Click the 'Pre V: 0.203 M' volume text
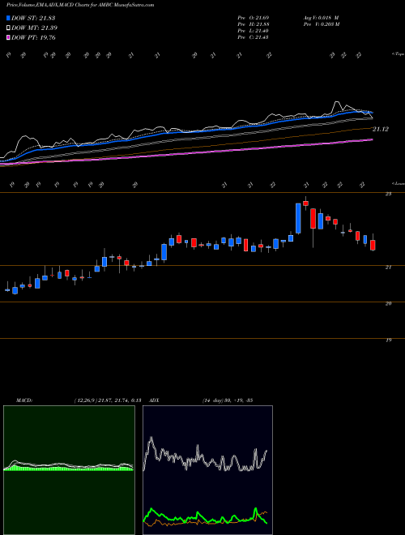 pyautogui.click(x=321, y=24)
